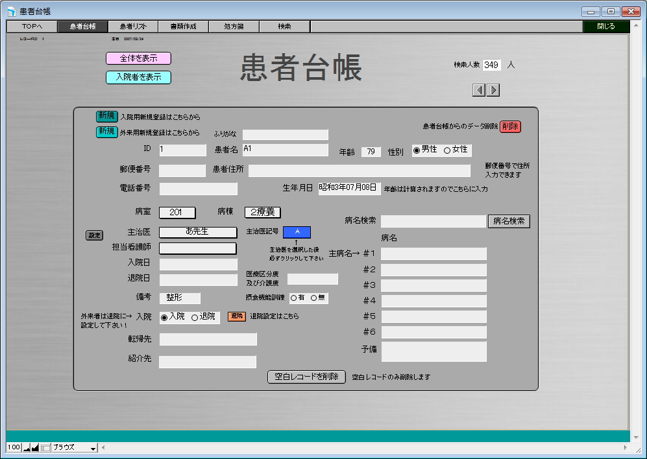The height and width of the screenshot is (459, 647).
Task: Click the zoom out mountain icon
Action: point(27,447)
